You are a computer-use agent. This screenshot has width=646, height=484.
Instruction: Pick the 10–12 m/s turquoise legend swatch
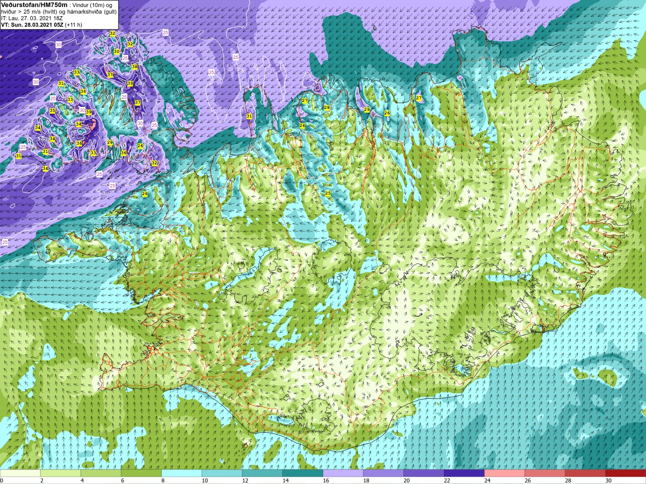coord(222,473)
